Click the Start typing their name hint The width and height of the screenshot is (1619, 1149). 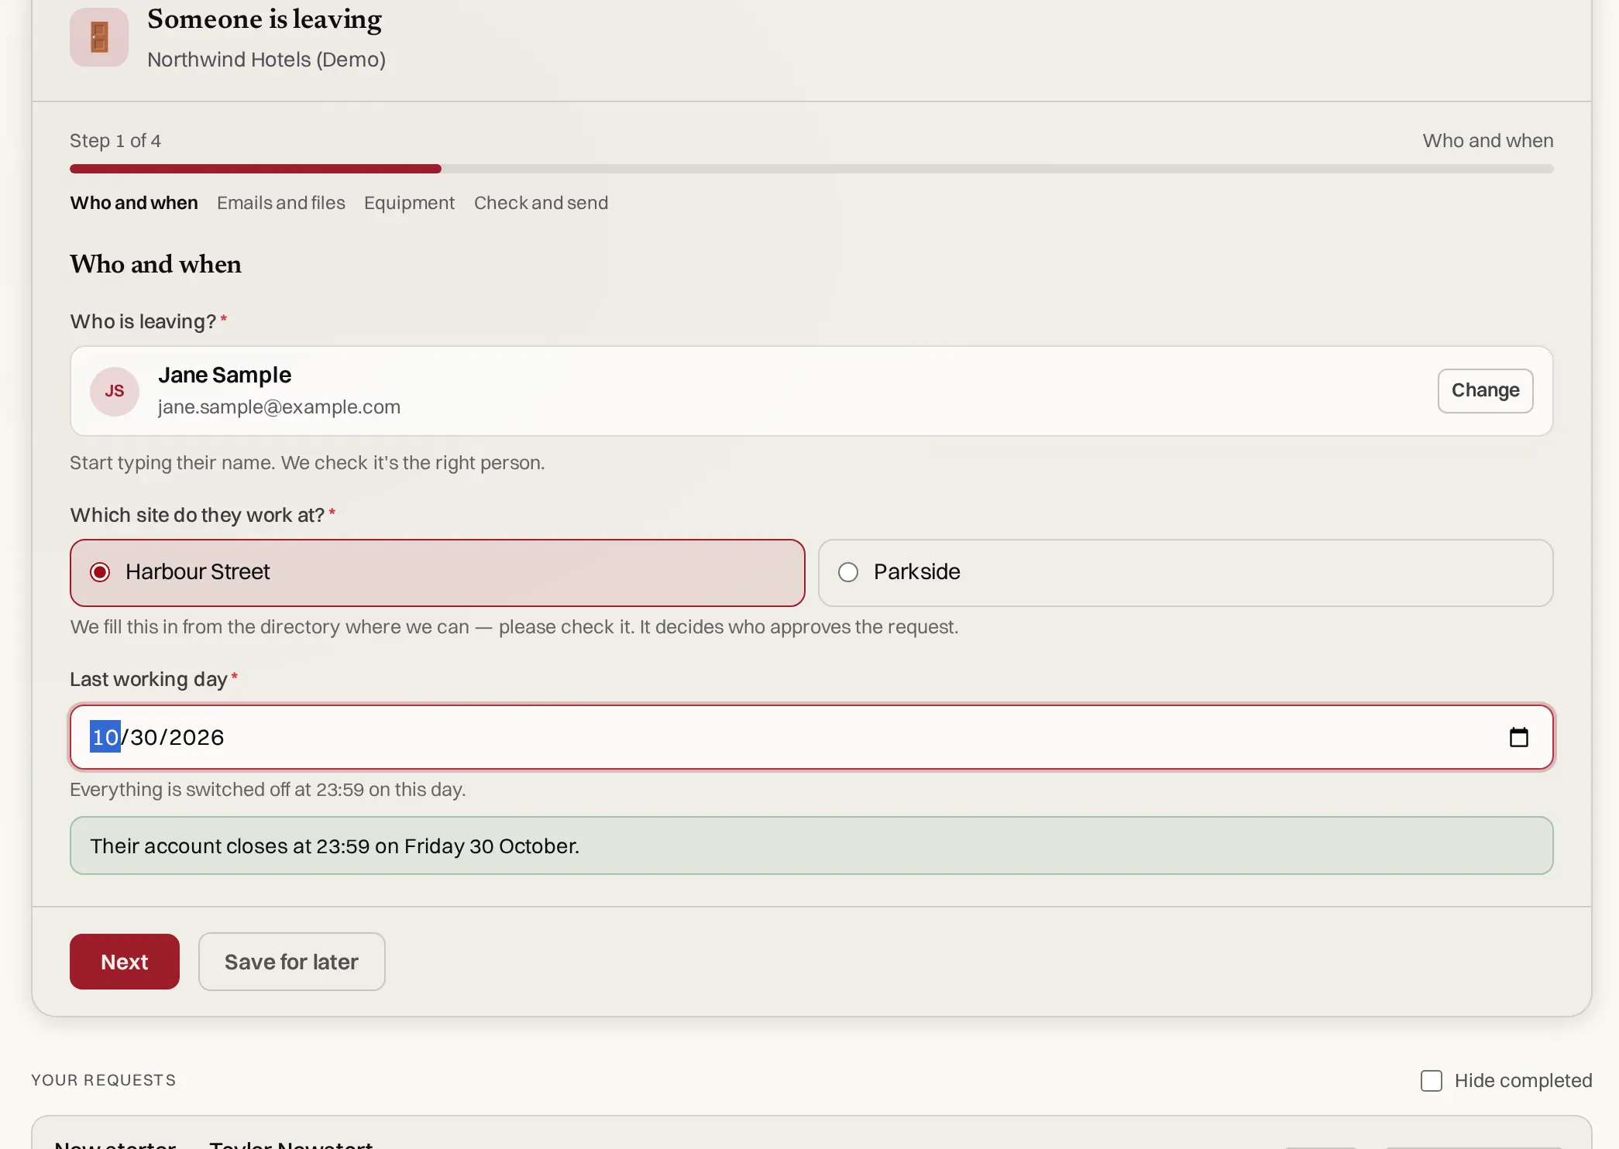tap(308, 463)
